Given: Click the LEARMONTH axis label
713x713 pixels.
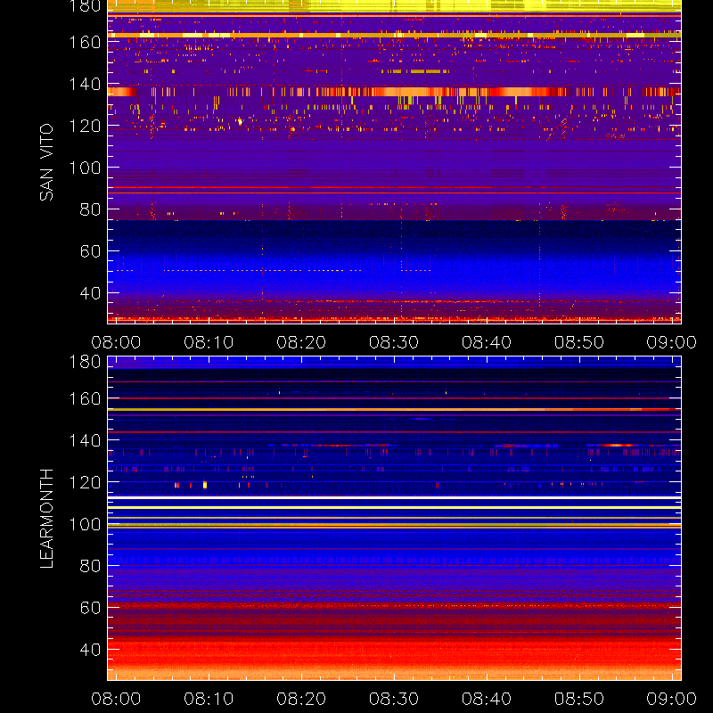Looking at the screenshot, I should coord(46,519).
